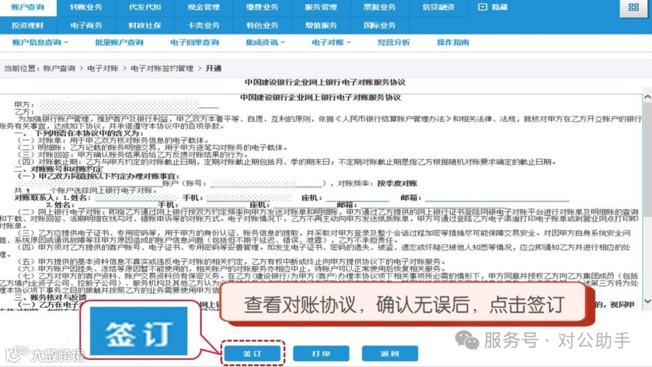Screen dimensions: 652x367
Task: Click the agreement vertical scrollbar track
Action: (647, 199)
